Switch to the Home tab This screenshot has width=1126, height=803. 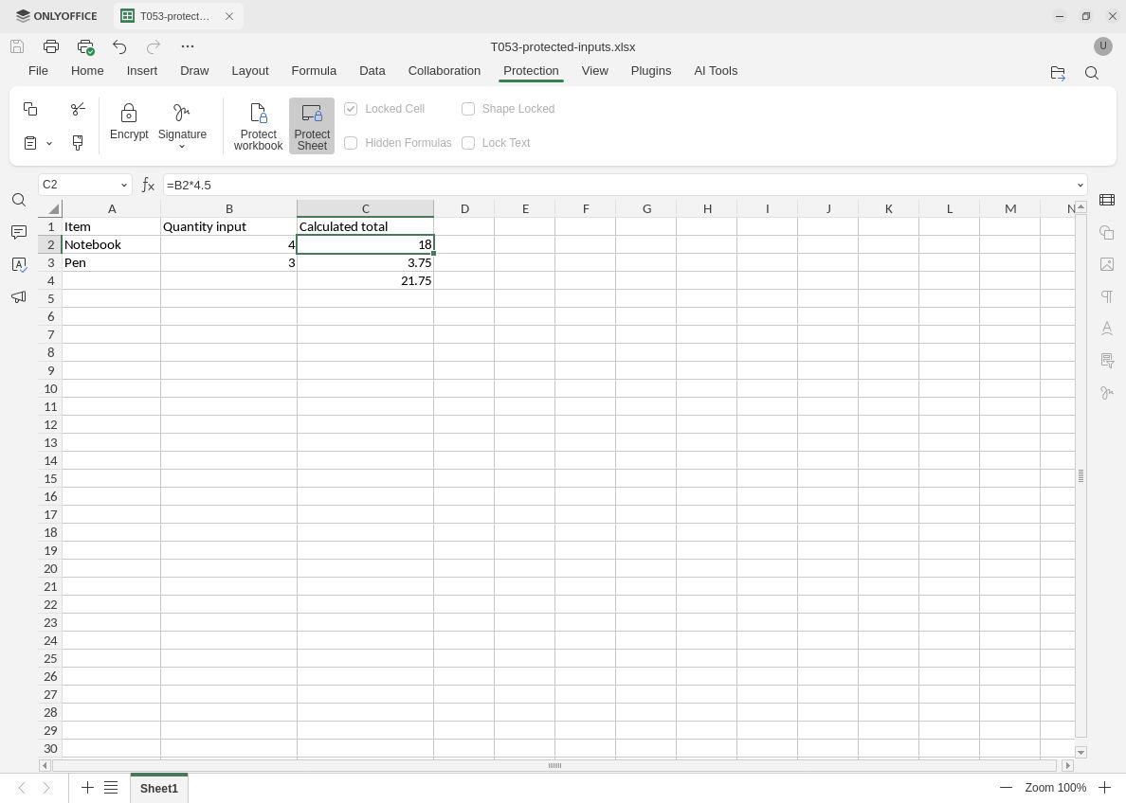click(x=87, y=71)
